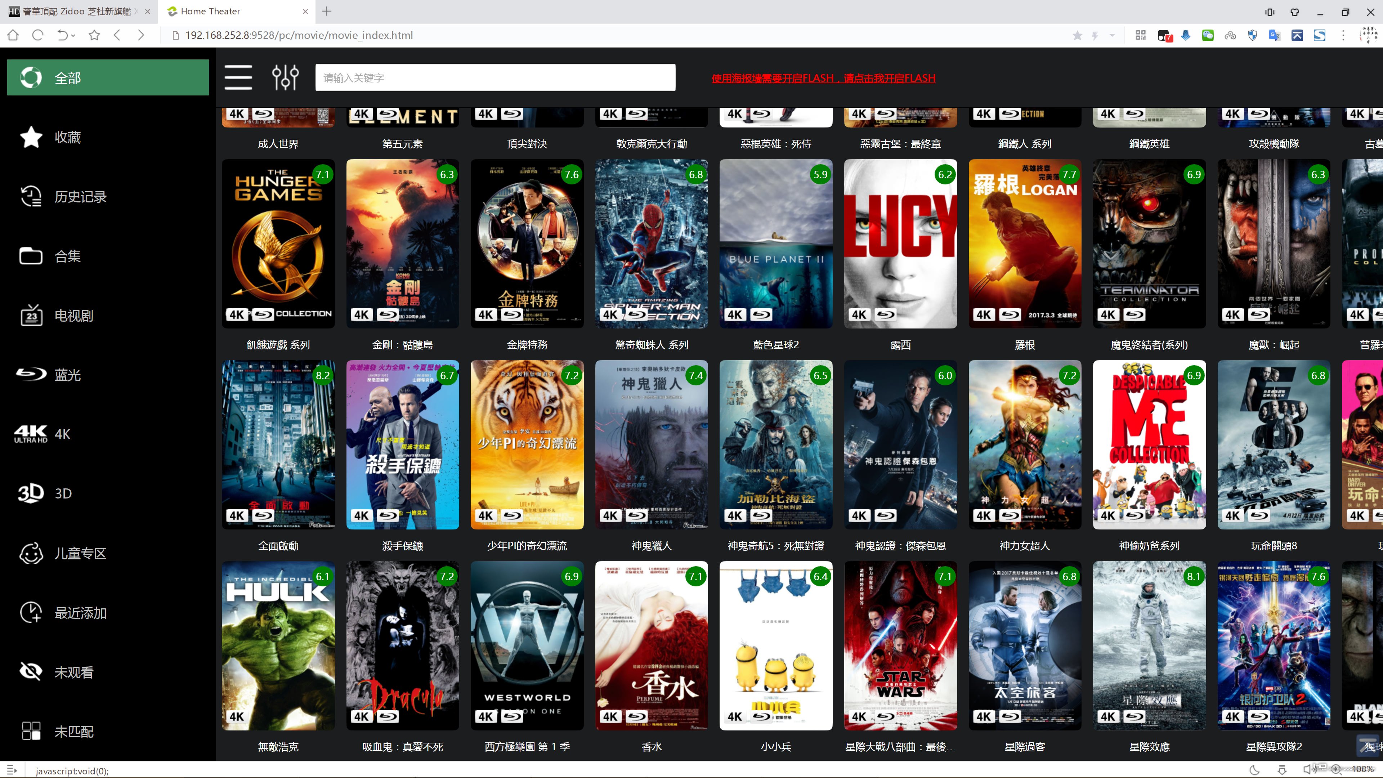Open the filter sliders icon
Screen dimensions: 1383x778
pos(285,77)
